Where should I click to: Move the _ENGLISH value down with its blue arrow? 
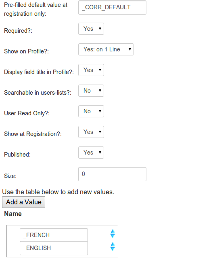(x=113, y=249)
